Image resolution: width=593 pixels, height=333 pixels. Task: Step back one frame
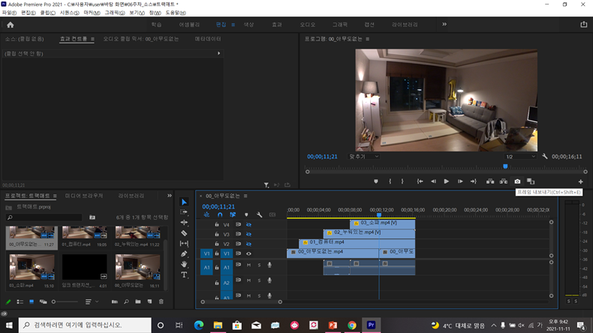(433, 181)
